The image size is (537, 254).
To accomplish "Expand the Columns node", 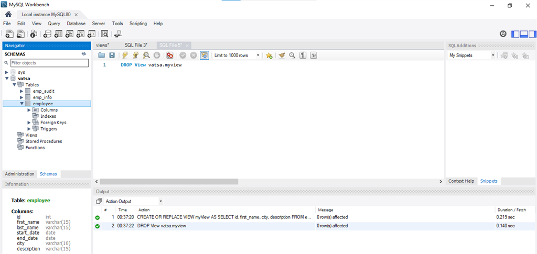I will (29, 110).
